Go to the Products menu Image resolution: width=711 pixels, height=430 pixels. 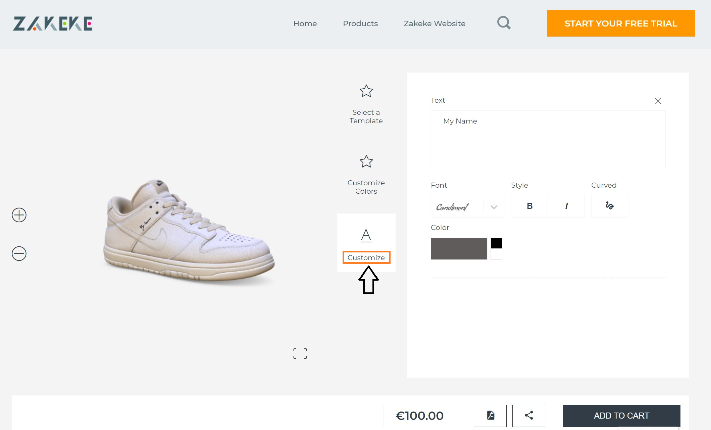click(360, 23)
